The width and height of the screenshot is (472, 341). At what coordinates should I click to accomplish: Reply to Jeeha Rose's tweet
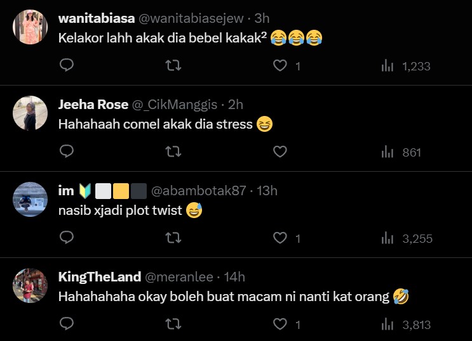[67, 152]
